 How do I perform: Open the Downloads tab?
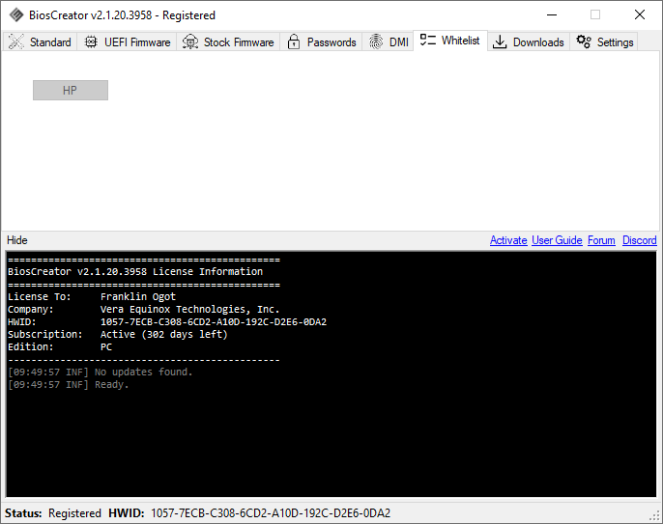tap(529, 41)
